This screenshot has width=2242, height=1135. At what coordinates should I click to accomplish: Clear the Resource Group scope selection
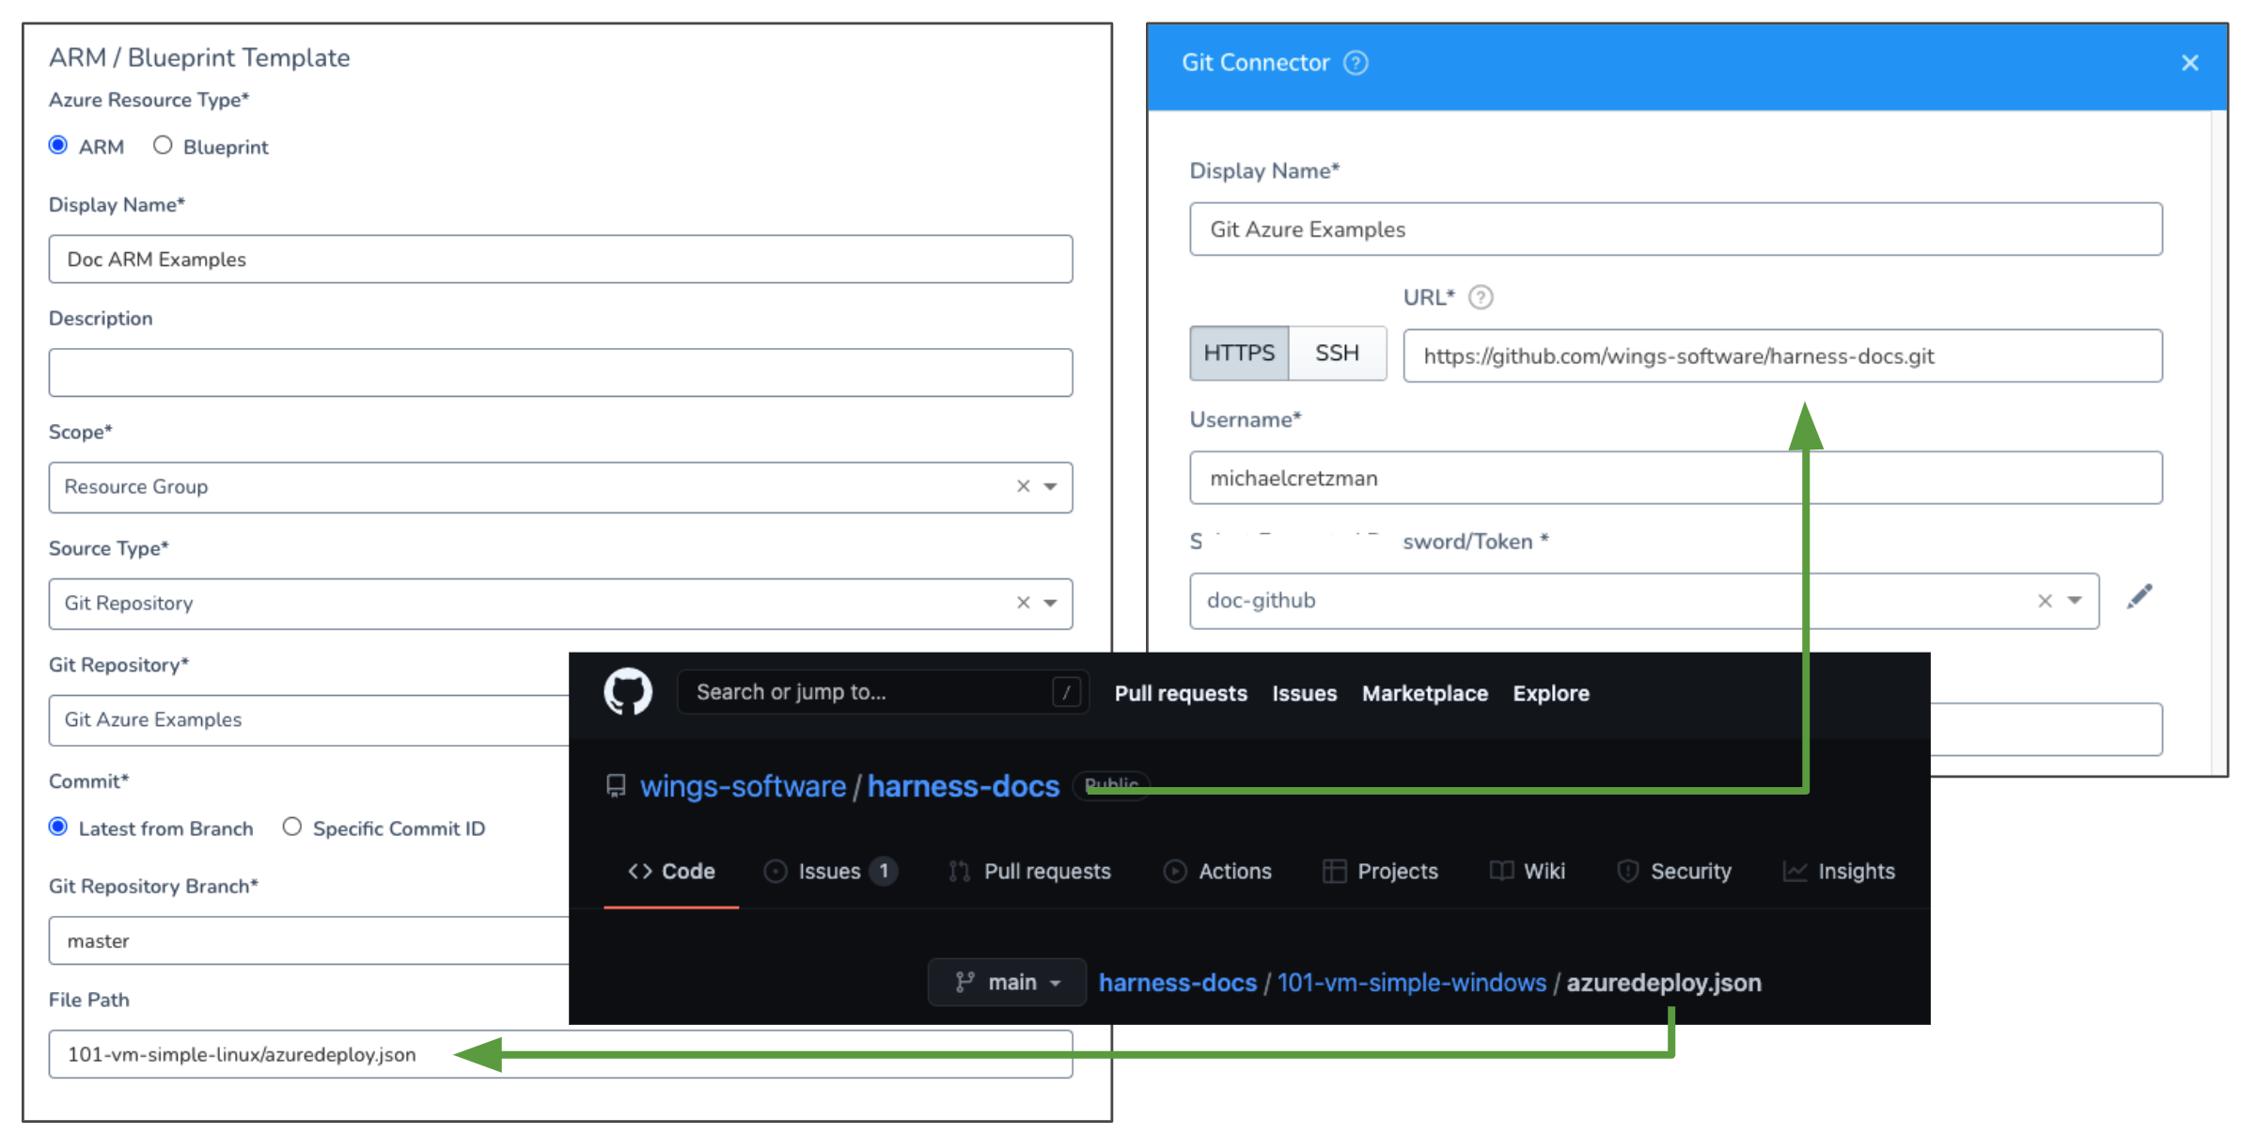click(x=1023, y=486)
